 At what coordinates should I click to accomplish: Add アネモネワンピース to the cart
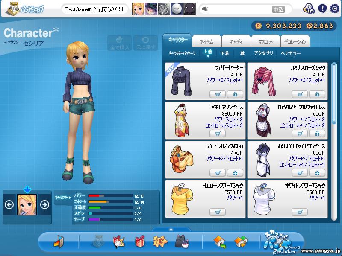pyautogui.click(x=218, y=134)
